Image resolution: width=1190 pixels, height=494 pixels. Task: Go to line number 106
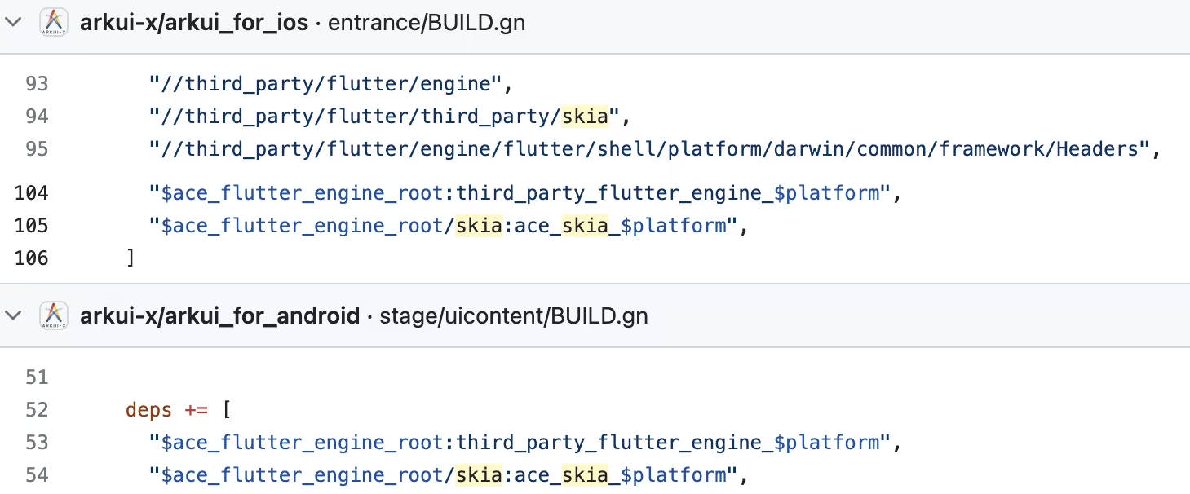[x=32, y=258]
